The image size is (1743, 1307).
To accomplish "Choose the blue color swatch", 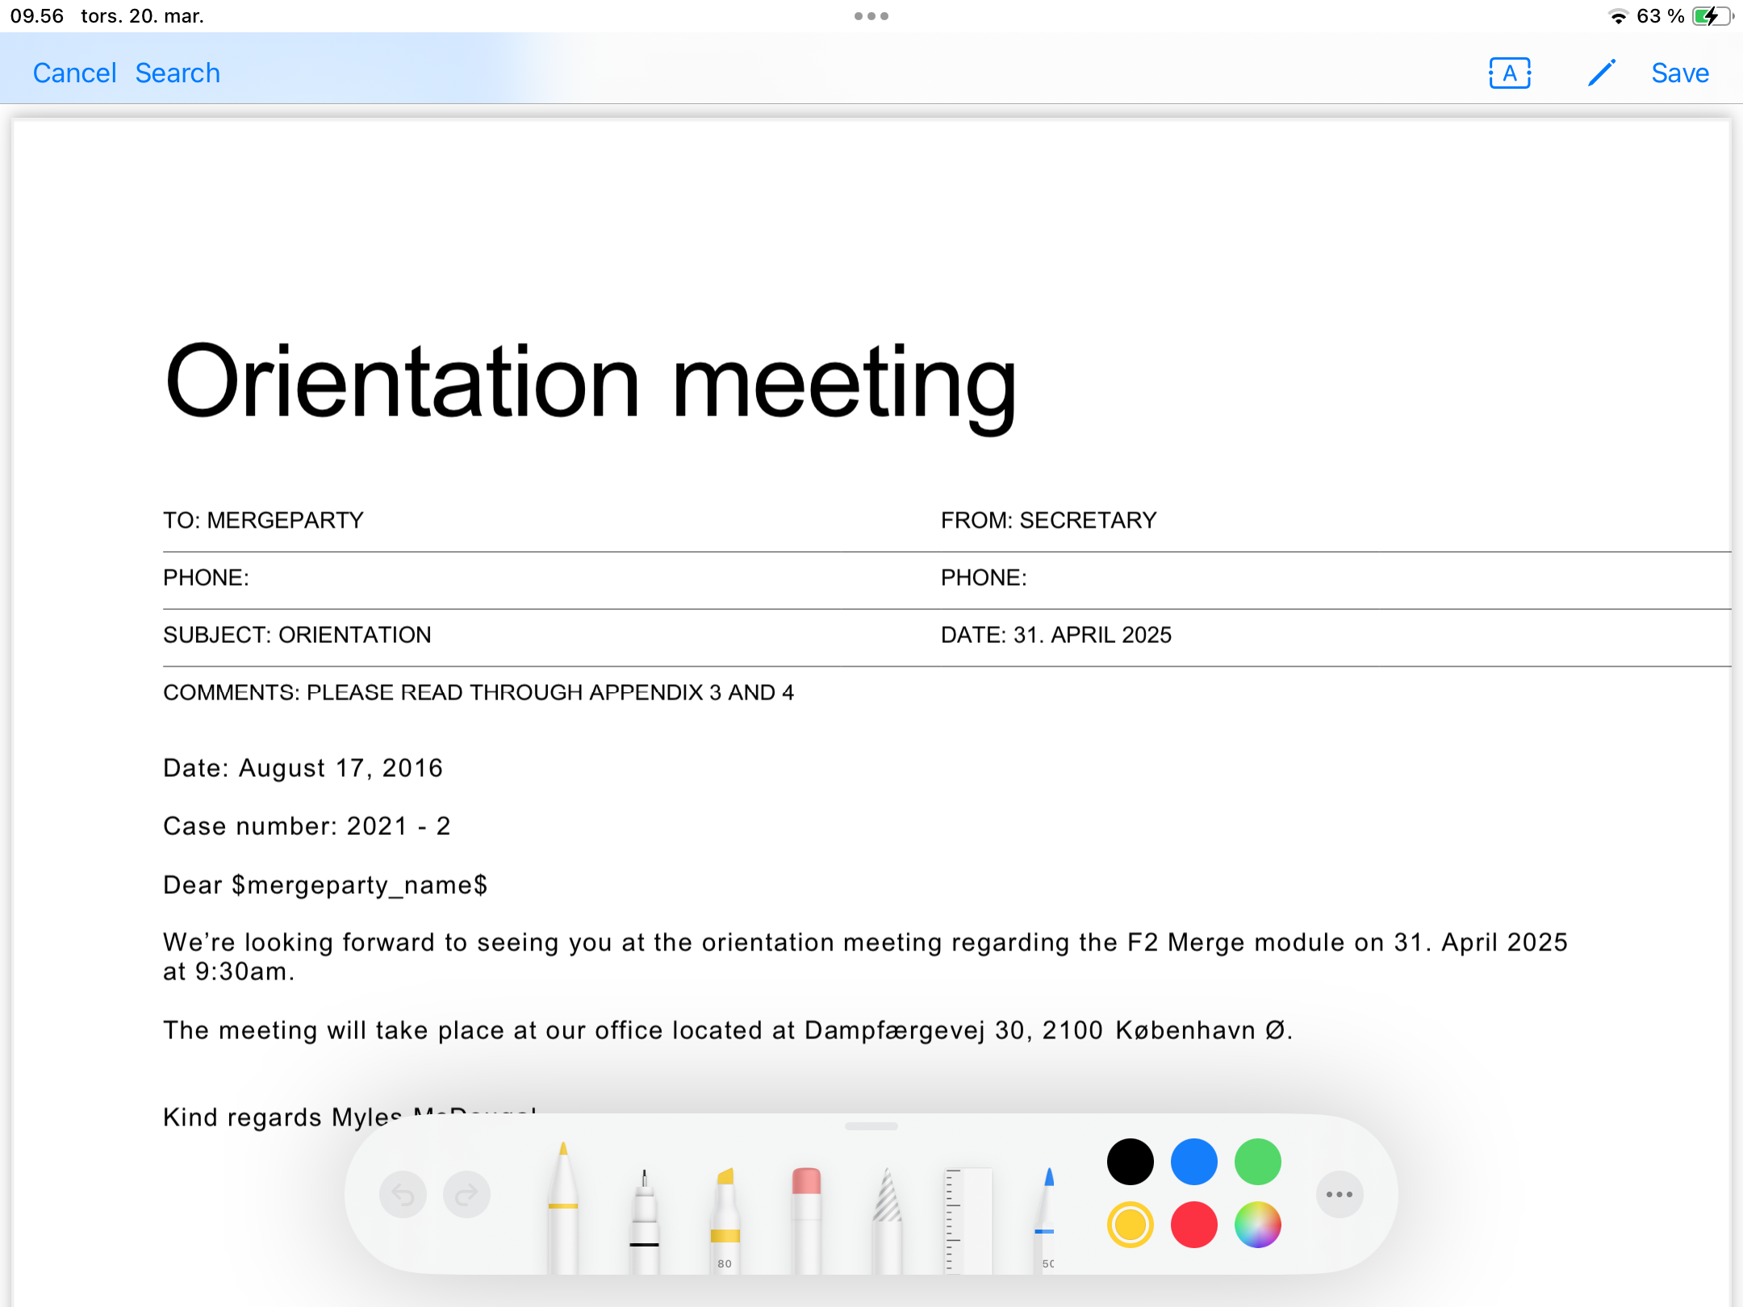I will (1193, 1162).
